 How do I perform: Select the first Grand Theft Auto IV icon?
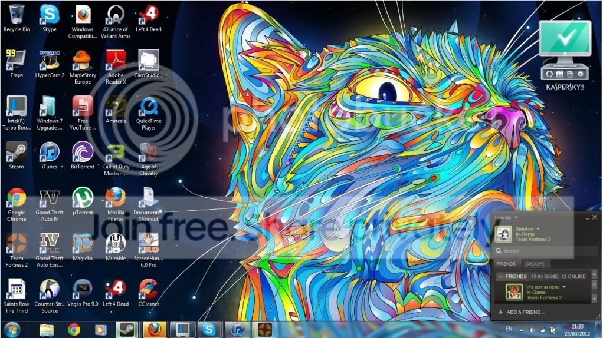pos(50,204)
